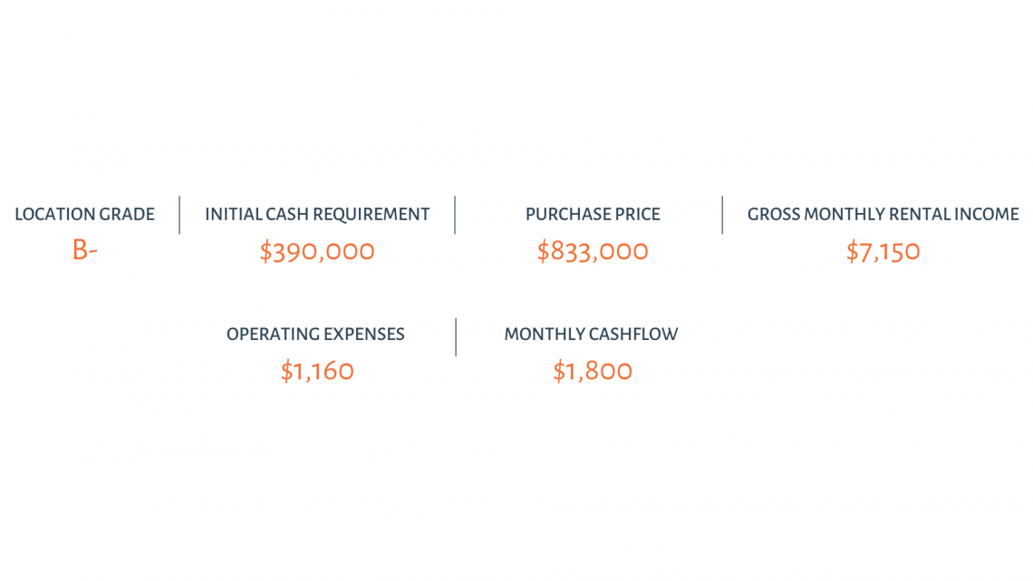Viewport: 1033px width, 581px height.
Task: Select the $1,160 operating expenses value
Action: [317, 372]
